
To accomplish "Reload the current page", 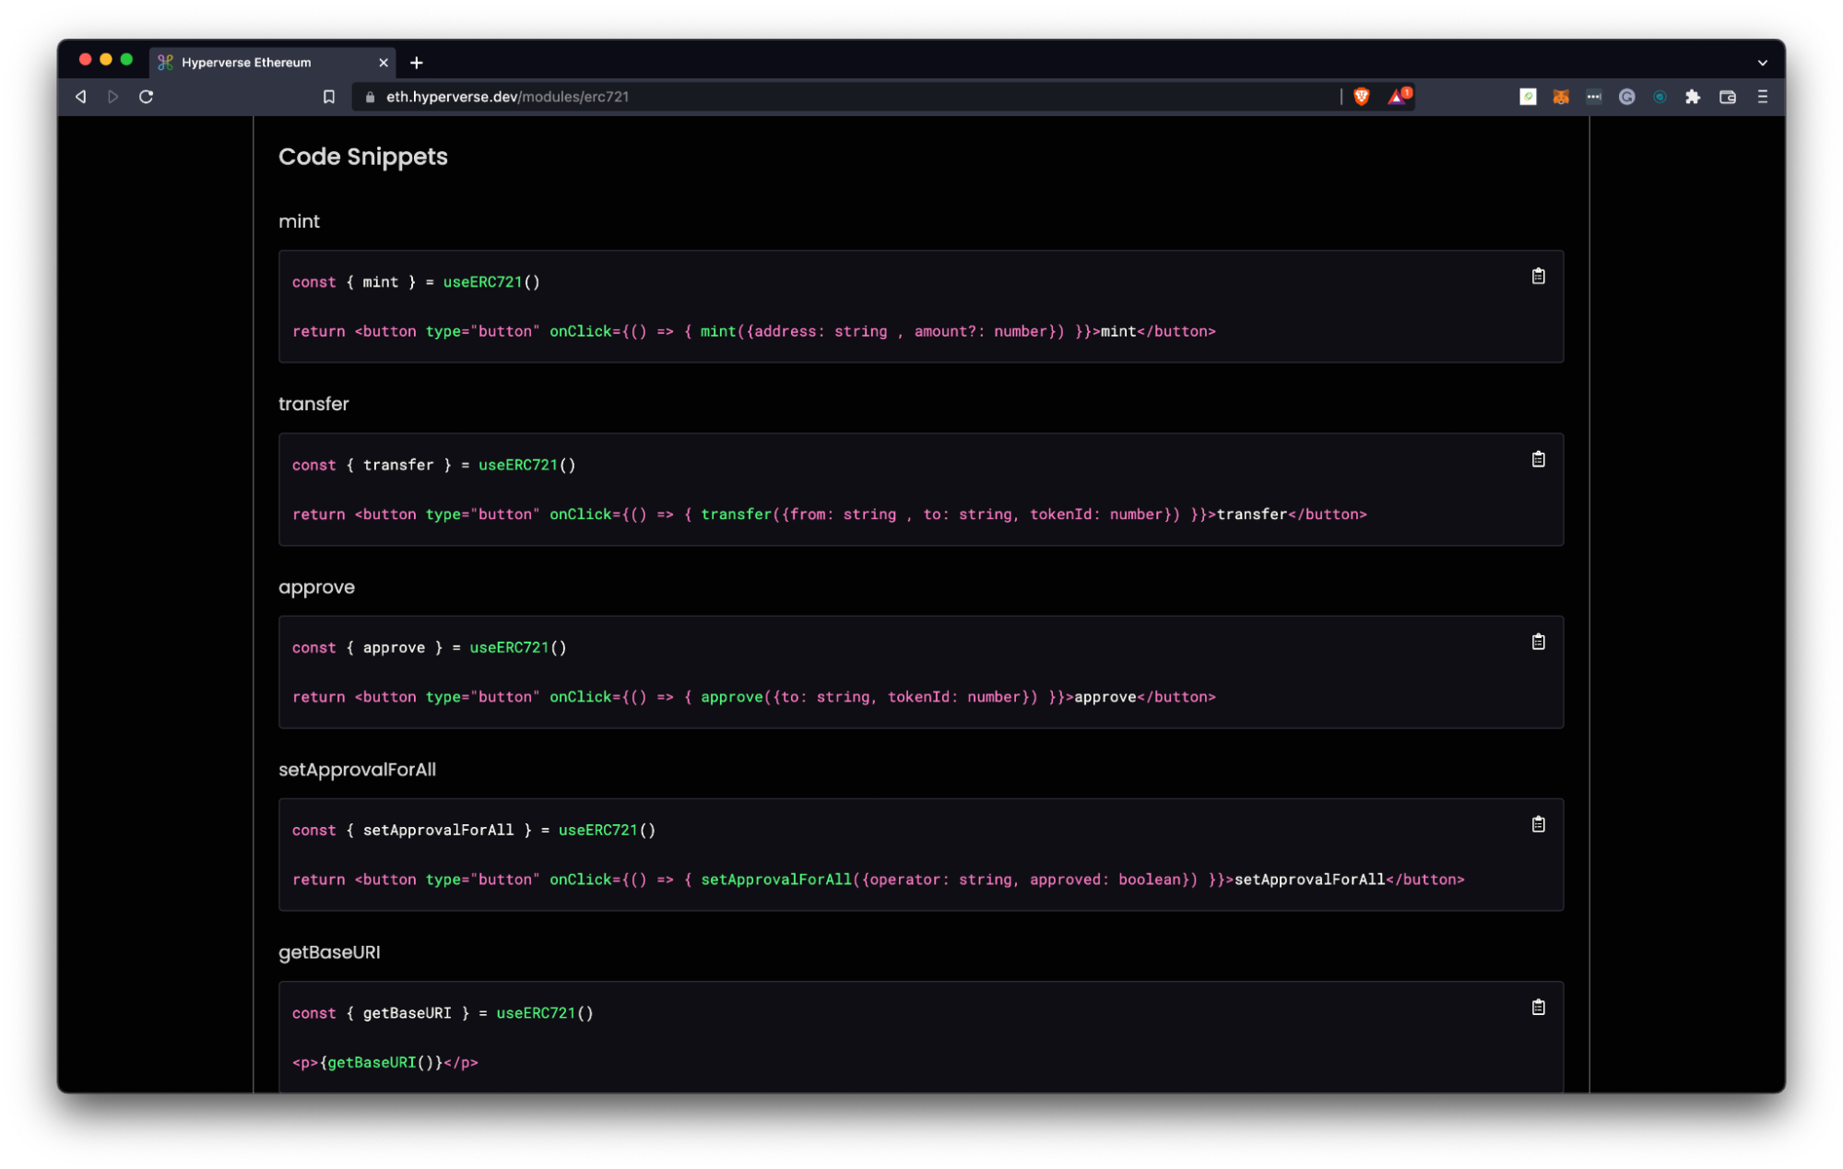I will click(x=146, y=97).
